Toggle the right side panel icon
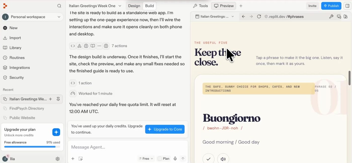The image size is (352, 163). [x=347, y=6]
